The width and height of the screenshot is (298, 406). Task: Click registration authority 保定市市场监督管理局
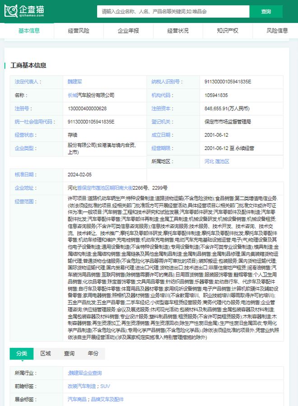(228, 122)
